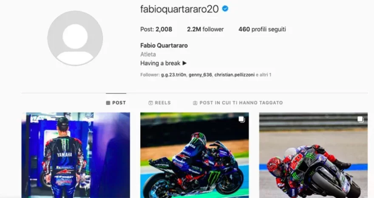The height and width of the screenshot is (198, 374).
Task: Click the grid icon beside POST
Action: click(108, 103)
